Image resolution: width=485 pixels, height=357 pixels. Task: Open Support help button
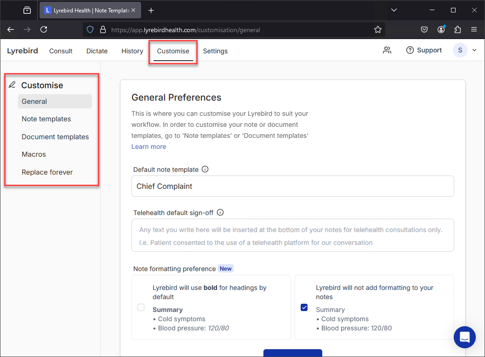(424, 51)
